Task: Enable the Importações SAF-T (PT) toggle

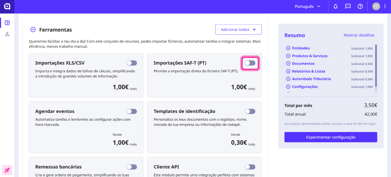Action: coord(250,63)
